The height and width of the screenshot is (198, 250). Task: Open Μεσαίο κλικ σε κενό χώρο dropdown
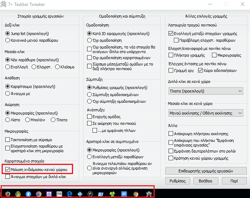click(x=206, y=113)
